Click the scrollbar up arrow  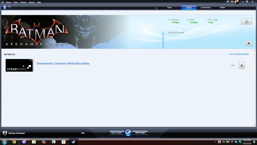pyautogui.click(x=254, y=50)
